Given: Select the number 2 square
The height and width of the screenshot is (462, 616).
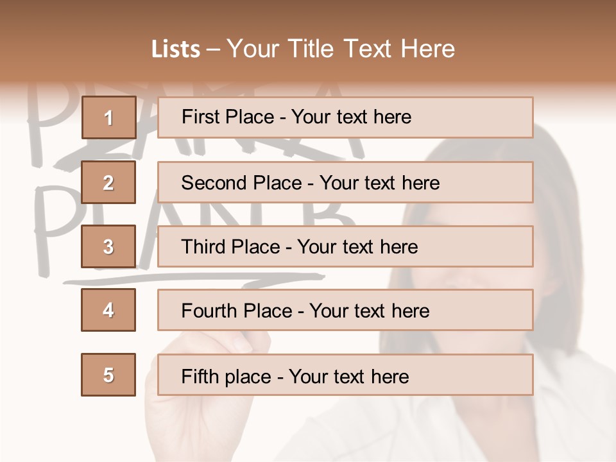Looking at the screenshot, I should tap(108, 182).
